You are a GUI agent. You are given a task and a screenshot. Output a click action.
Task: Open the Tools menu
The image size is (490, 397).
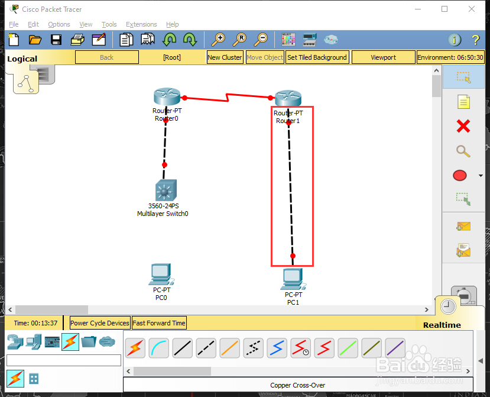pos(109,24)
